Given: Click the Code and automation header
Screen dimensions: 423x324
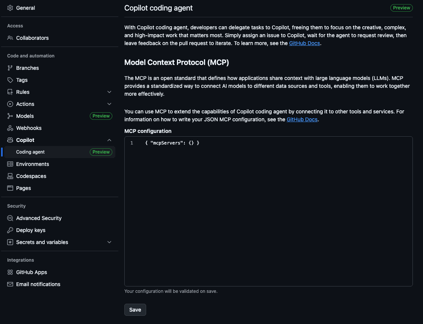Looking at the screenshot, I should tap(31, 56).
